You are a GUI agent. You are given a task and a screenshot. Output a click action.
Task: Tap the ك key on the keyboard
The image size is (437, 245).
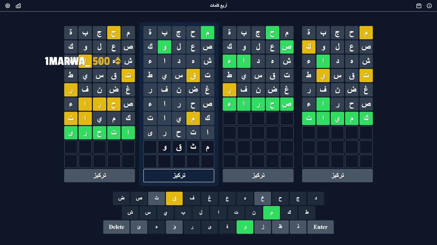289,213
